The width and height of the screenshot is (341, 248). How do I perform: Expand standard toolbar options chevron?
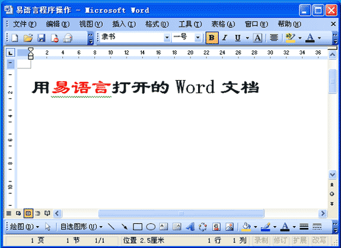(91, 39)
